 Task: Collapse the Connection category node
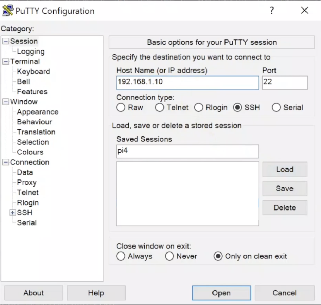[x=6, y=162]
